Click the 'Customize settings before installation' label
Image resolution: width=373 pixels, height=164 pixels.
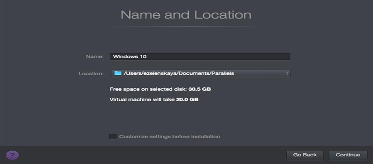[x=169, y=136]
